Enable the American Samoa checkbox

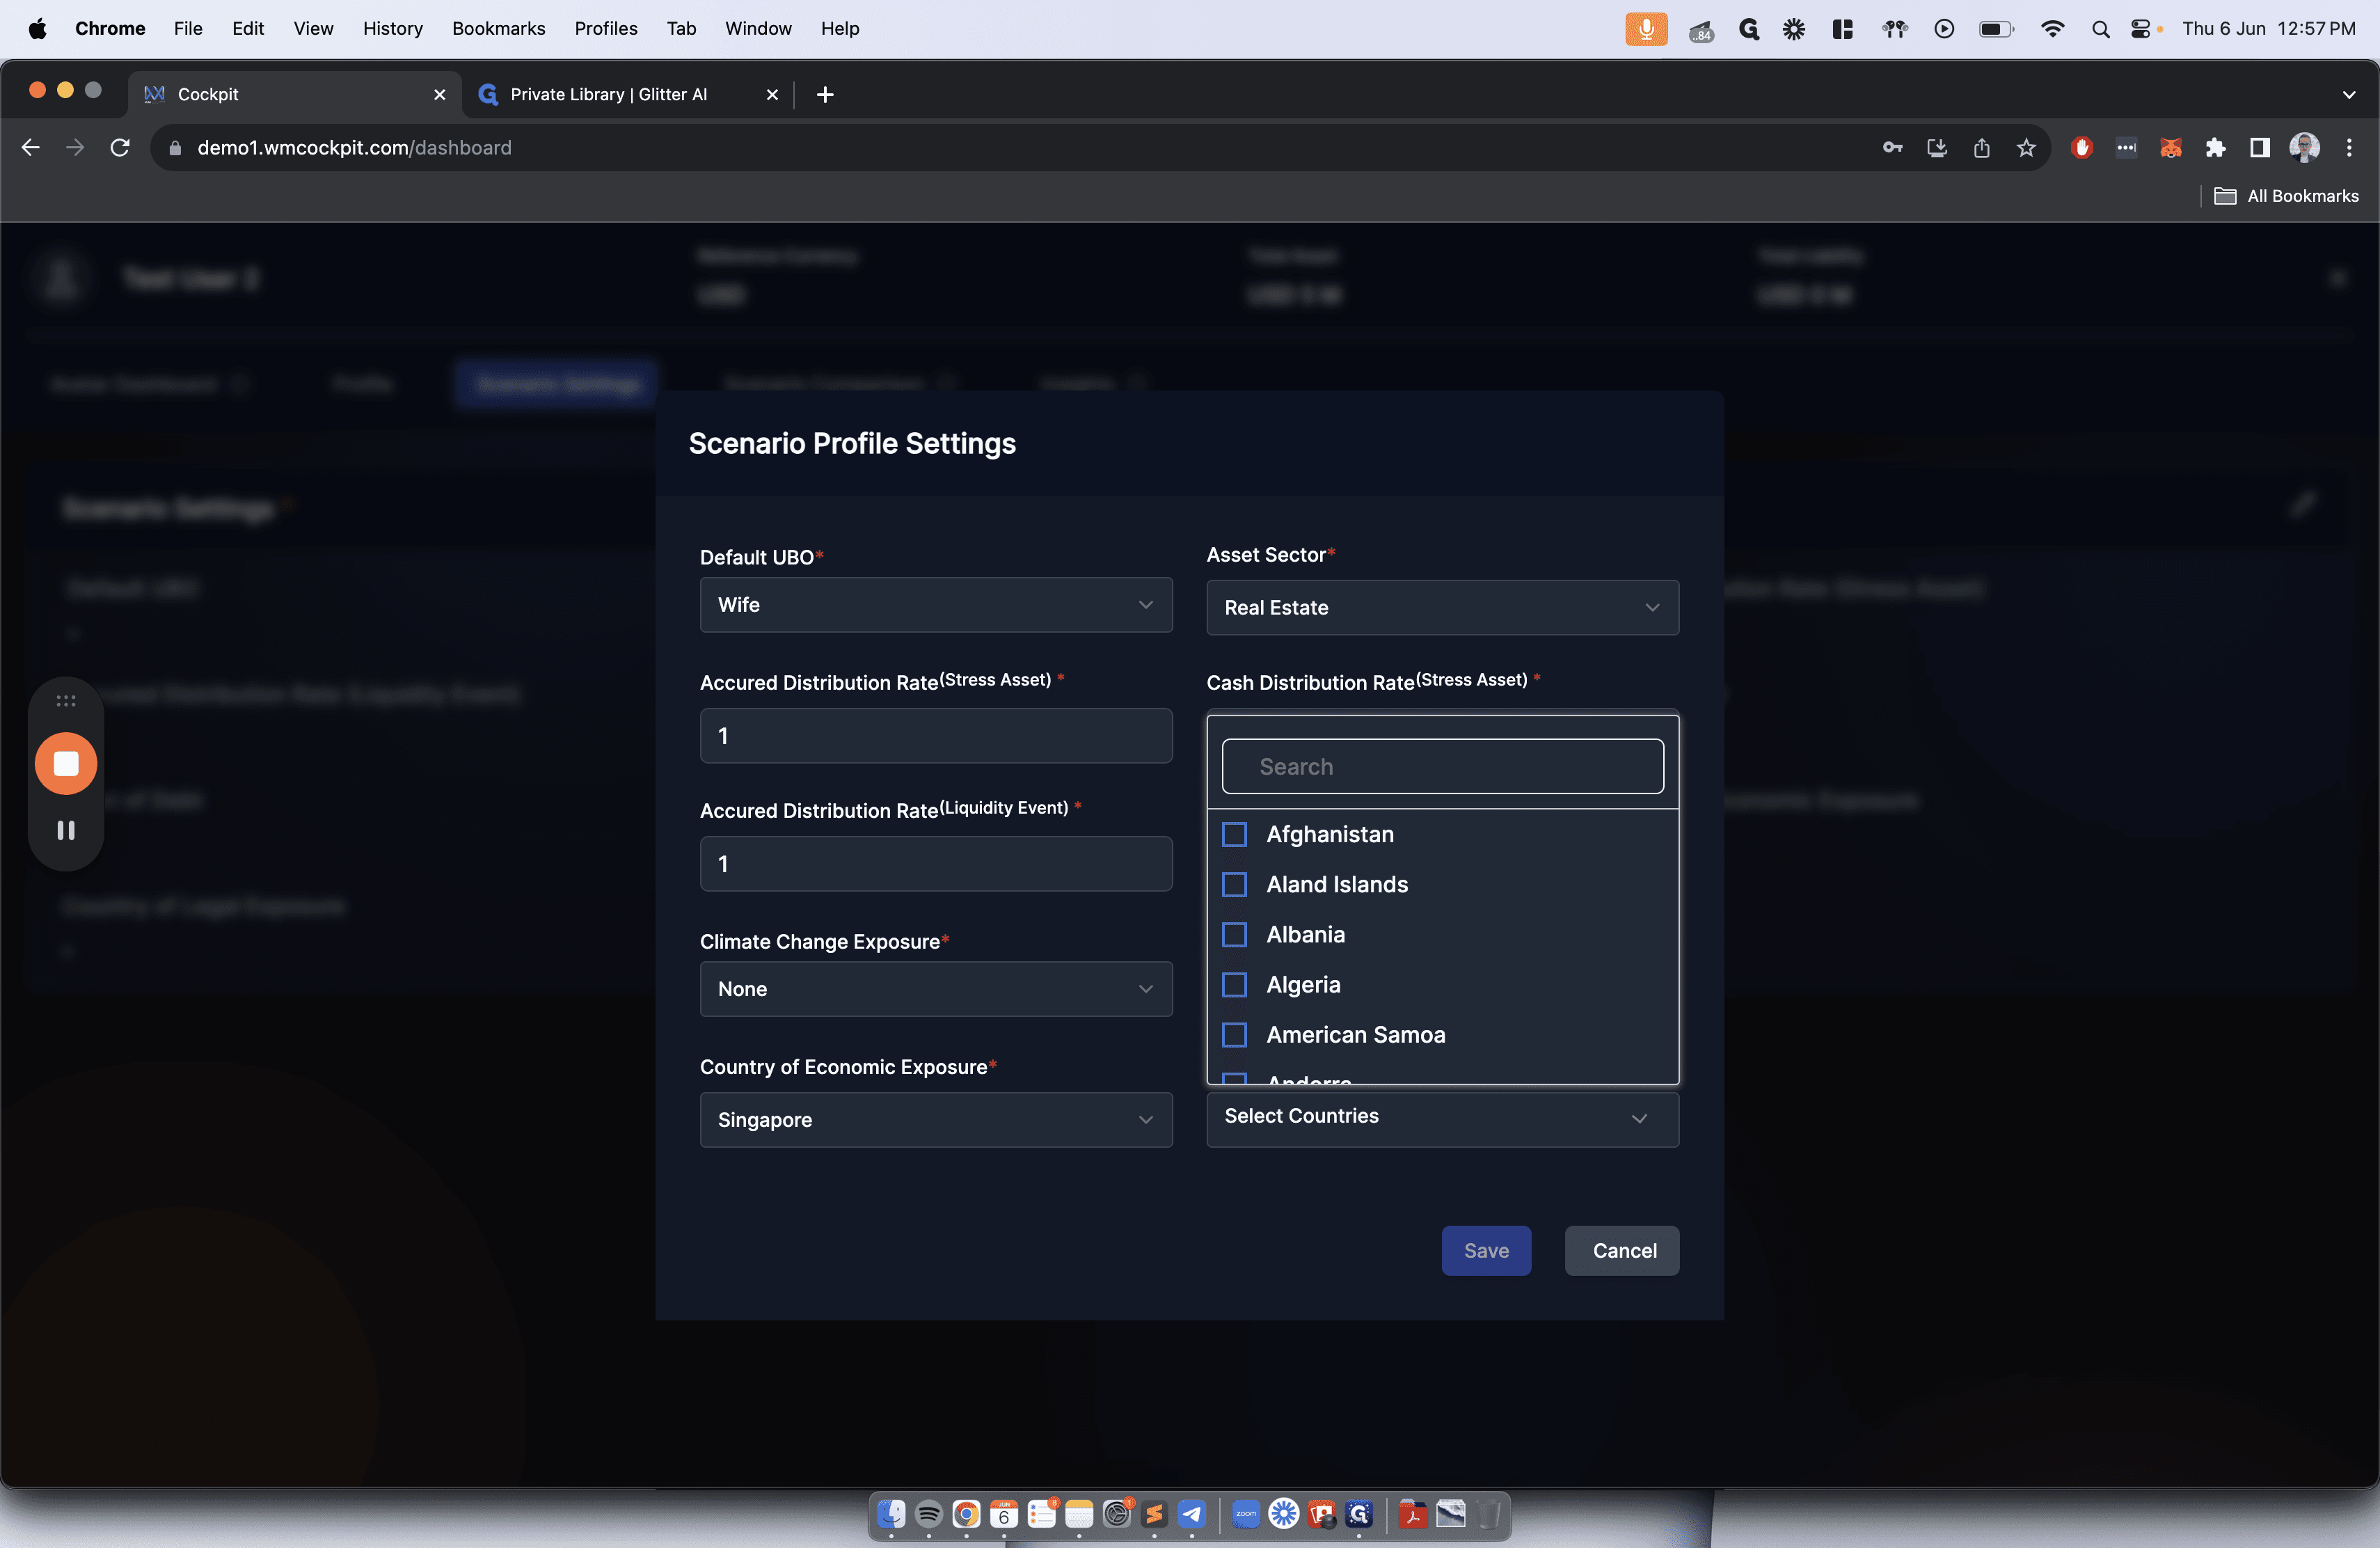[1235, 1035]
